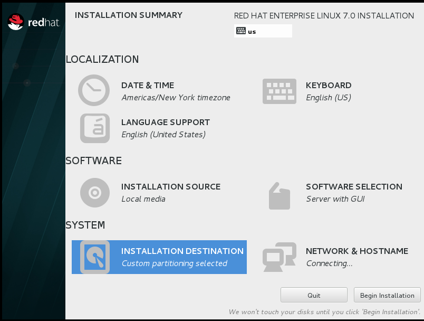Click 'English (US)' keyboard status text

[329, 98]
